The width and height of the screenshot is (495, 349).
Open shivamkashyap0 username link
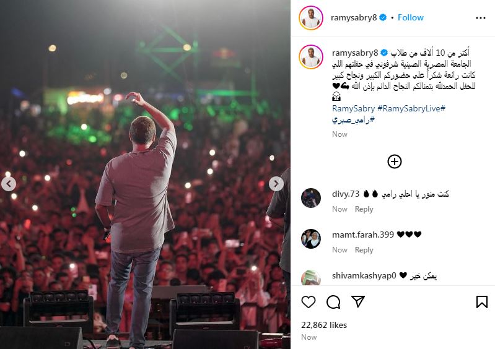tap(364, 276)
